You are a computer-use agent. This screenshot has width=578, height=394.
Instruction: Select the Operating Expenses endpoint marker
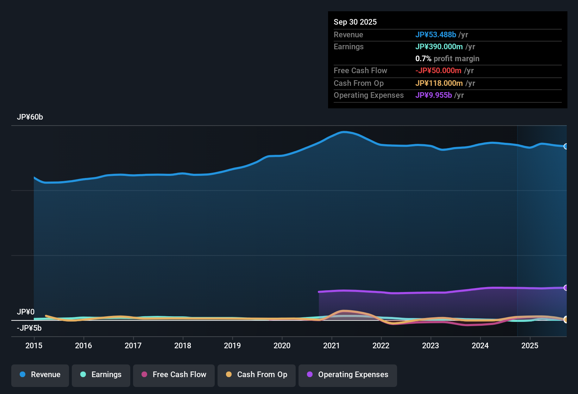566,288
